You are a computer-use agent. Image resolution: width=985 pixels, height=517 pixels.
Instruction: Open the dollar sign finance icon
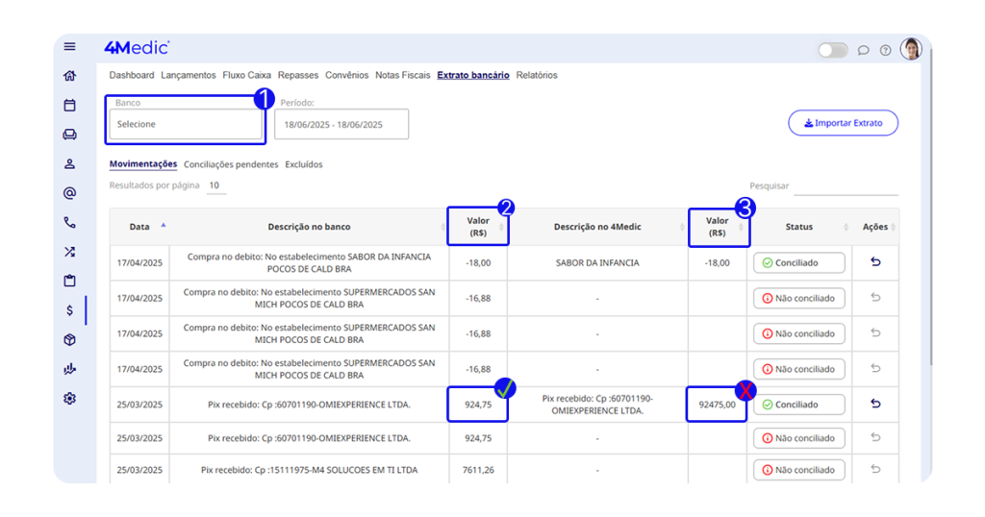(x=69, y=310)
